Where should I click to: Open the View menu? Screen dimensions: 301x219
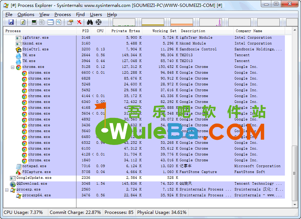coord(44,15)
